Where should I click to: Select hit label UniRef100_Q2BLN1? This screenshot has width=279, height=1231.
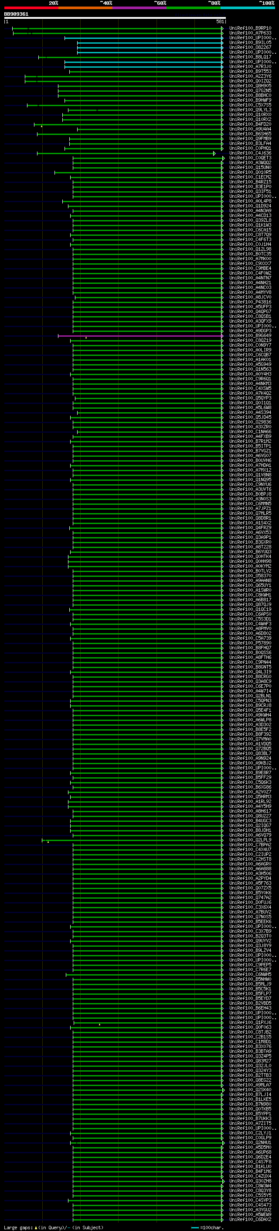250,696
